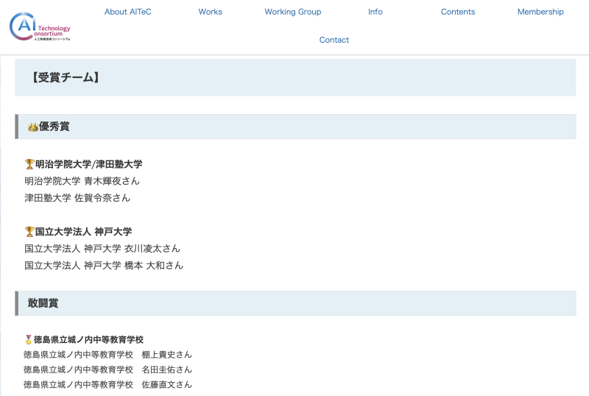Click the trophy icon beside 明治学院大学/津田塾大学
The height and width of the screenshot is (396, 589).
[x=29, y=164]
